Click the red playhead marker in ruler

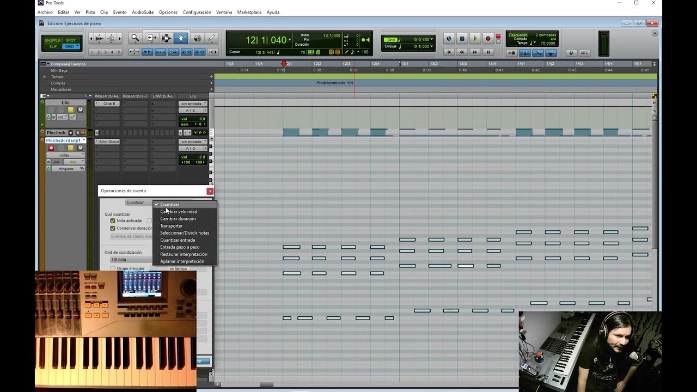pos(284,64)
